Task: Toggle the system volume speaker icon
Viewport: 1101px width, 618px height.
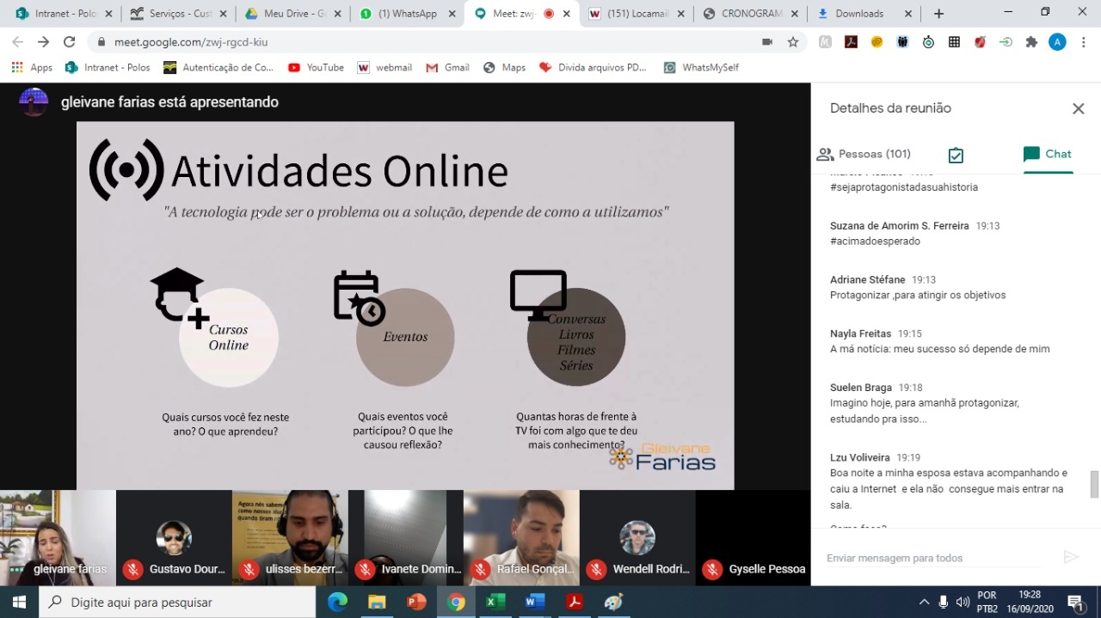Action: coord(963,602)
